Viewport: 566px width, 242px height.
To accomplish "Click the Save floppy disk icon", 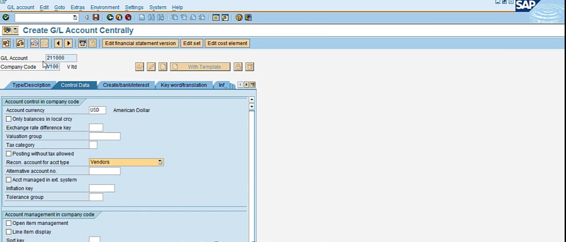I will [x=96, y=18].
